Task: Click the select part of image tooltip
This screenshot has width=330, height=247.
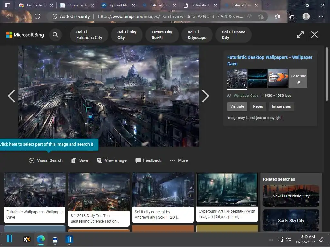Action: tap(49, 144)
